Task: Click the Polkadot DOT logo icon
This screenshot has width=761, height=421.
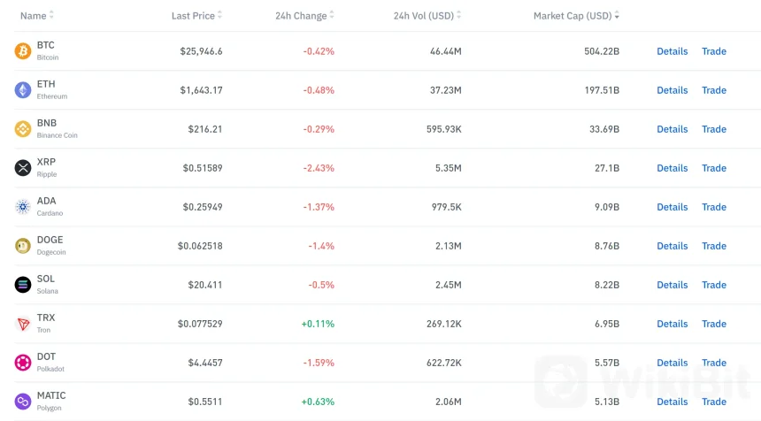Action: 23,363
